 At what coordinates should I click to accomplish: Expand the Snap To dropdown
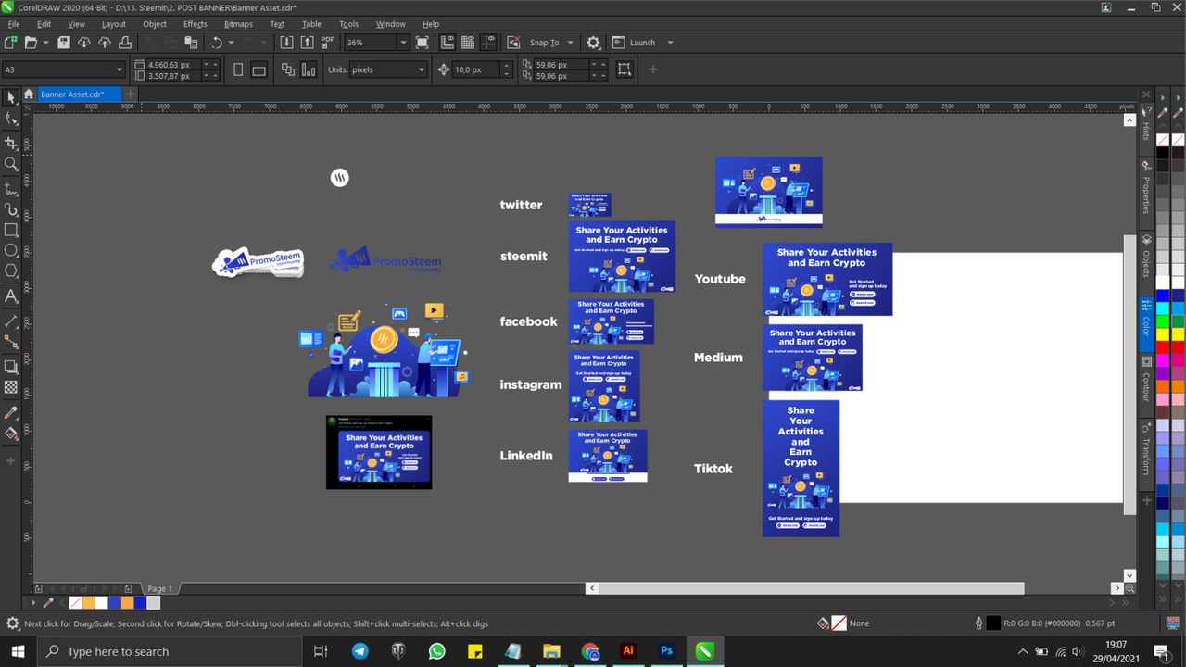(571, 43)
